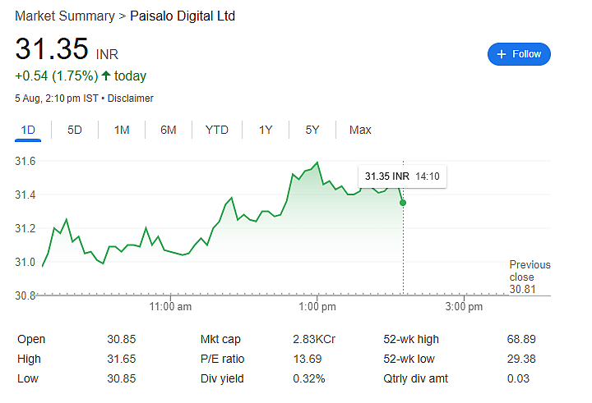This screenshot has width=592, height=403.
Task: Open the Disclaimer link
Action: (130, 98)
